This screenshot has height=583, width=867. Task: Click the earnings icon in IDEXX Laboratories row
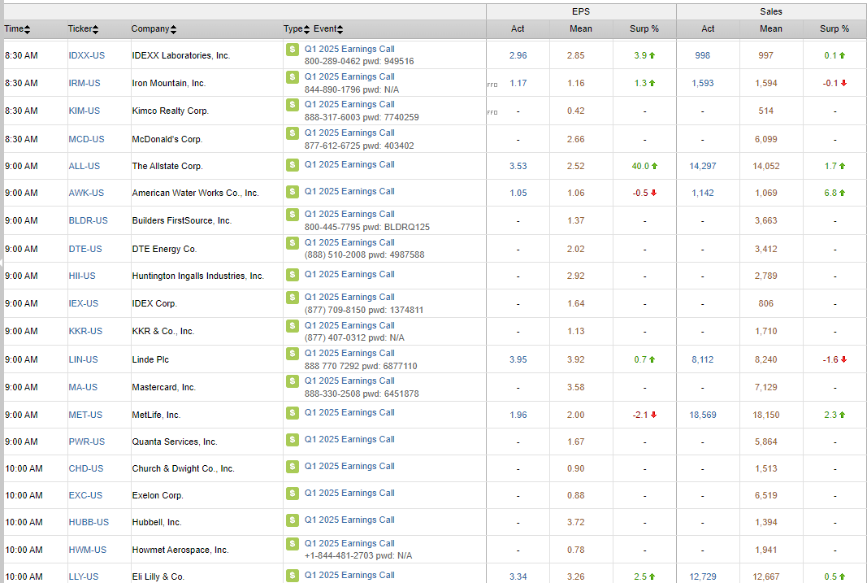pyautogui.click(x=293, y=50)
